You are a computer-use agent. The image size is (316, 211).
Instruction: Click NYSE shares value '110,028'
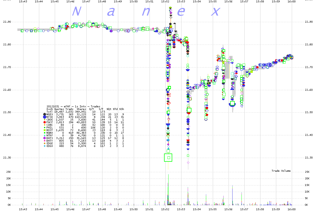81,117
